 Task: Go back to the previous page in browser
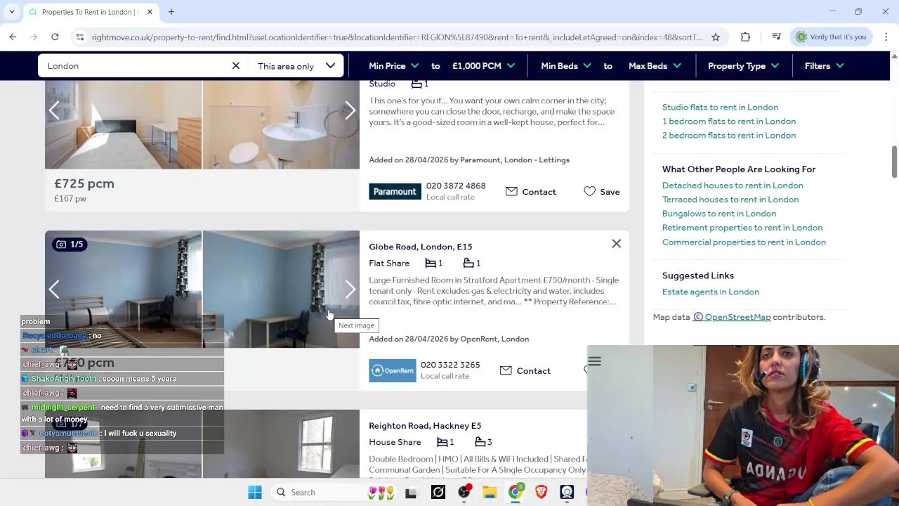[13, 37]
